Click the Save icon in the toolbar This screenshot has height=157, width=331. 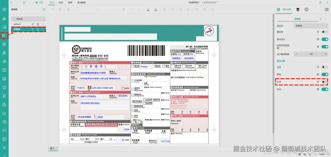[x=24, y=3]
